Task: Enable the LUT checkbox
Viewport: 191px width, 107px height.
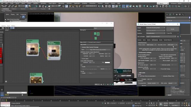Action: (81, 67)
